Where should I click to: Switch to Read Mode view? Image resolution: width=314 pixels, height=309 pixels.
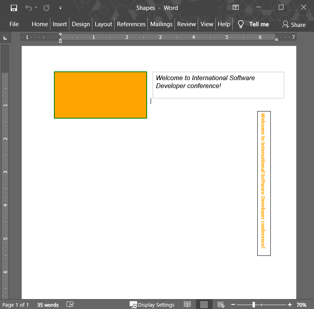pos(188,305)
